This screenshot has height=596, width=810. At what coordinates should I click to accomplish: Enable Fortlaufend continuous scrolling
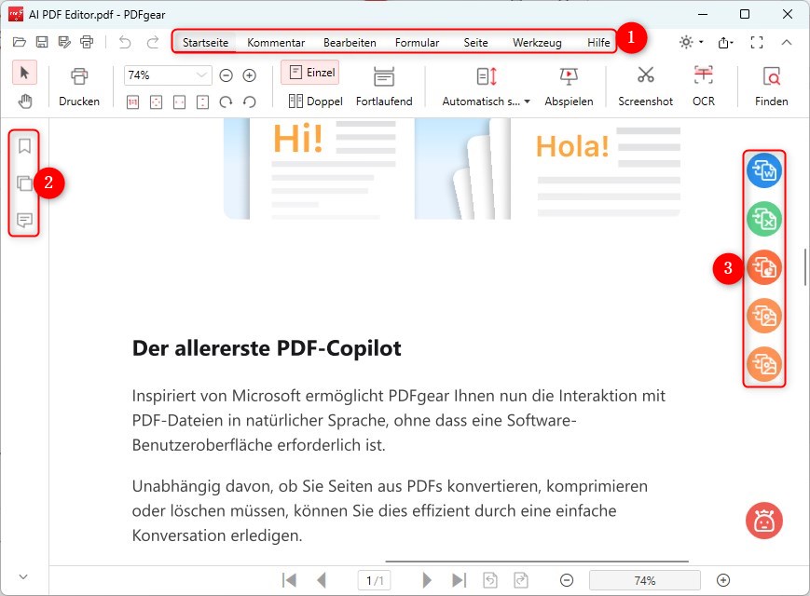(x=384, y=87)
